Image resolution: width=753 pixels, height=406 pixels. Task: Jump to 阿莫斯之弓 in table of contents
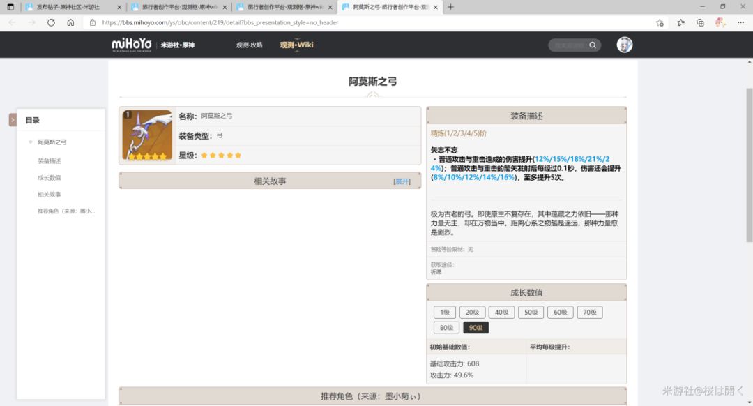52,142
